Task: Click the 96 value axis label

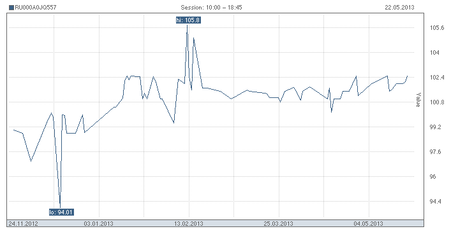Action: (x=433, y=177)
